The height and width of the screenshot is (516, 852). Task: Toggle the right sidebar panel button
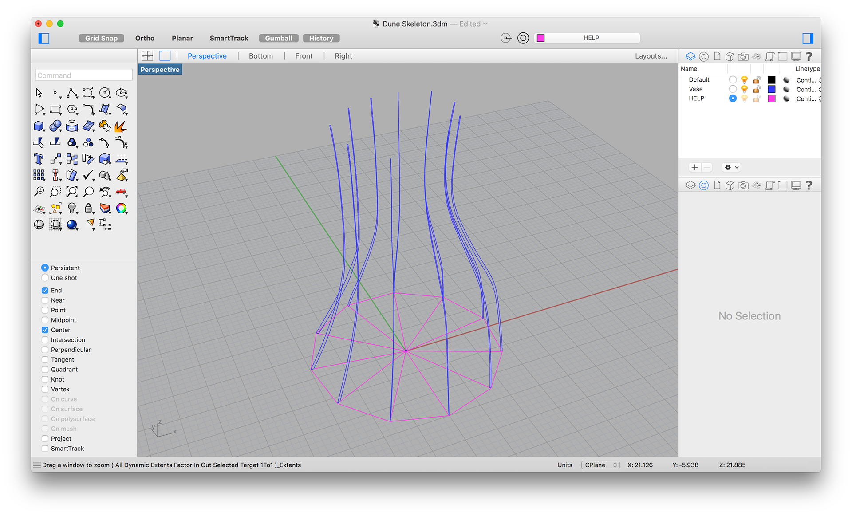[x=808, y=38]
